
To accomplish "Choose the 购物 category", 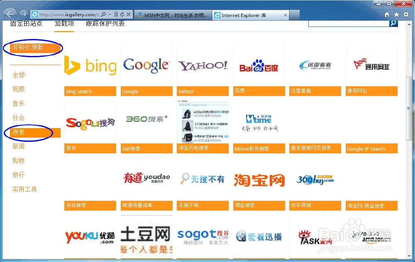I will [19, 161].
